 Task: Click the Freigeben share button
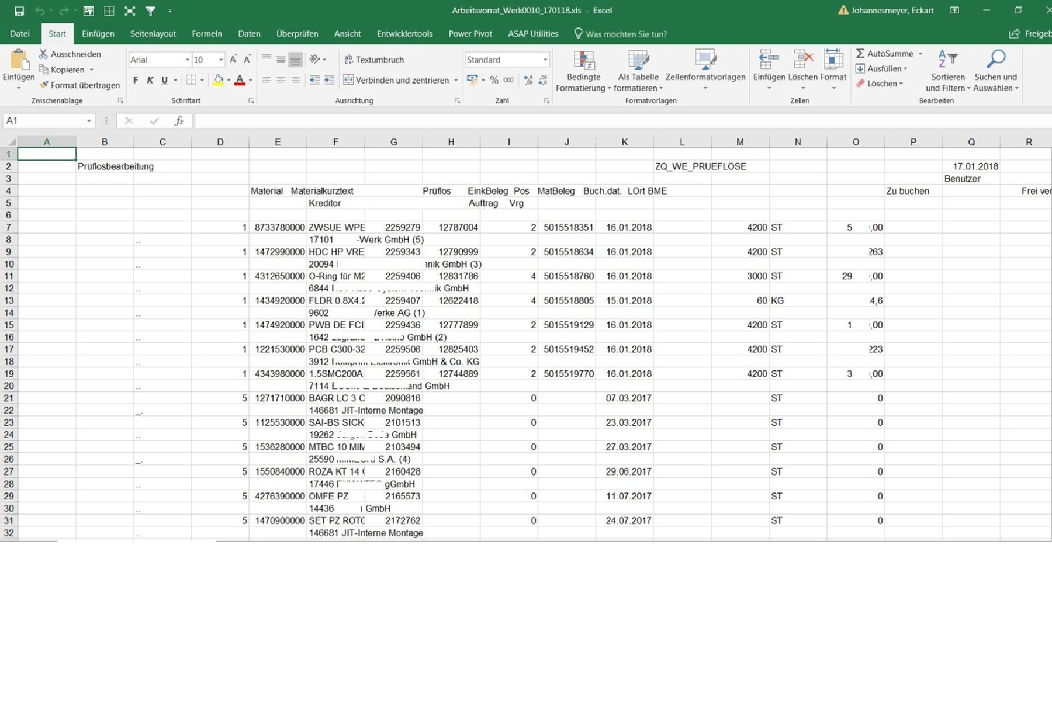[1031, 34]
